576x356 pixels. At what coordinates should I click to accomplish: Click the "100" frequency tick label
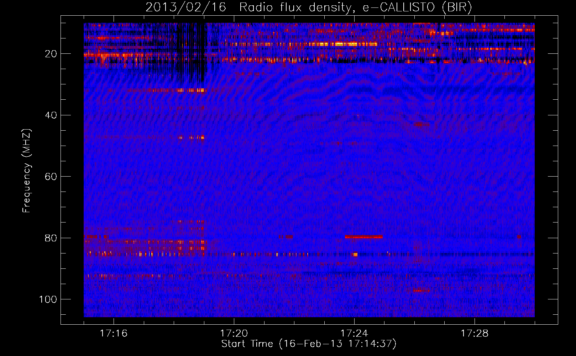48,299
